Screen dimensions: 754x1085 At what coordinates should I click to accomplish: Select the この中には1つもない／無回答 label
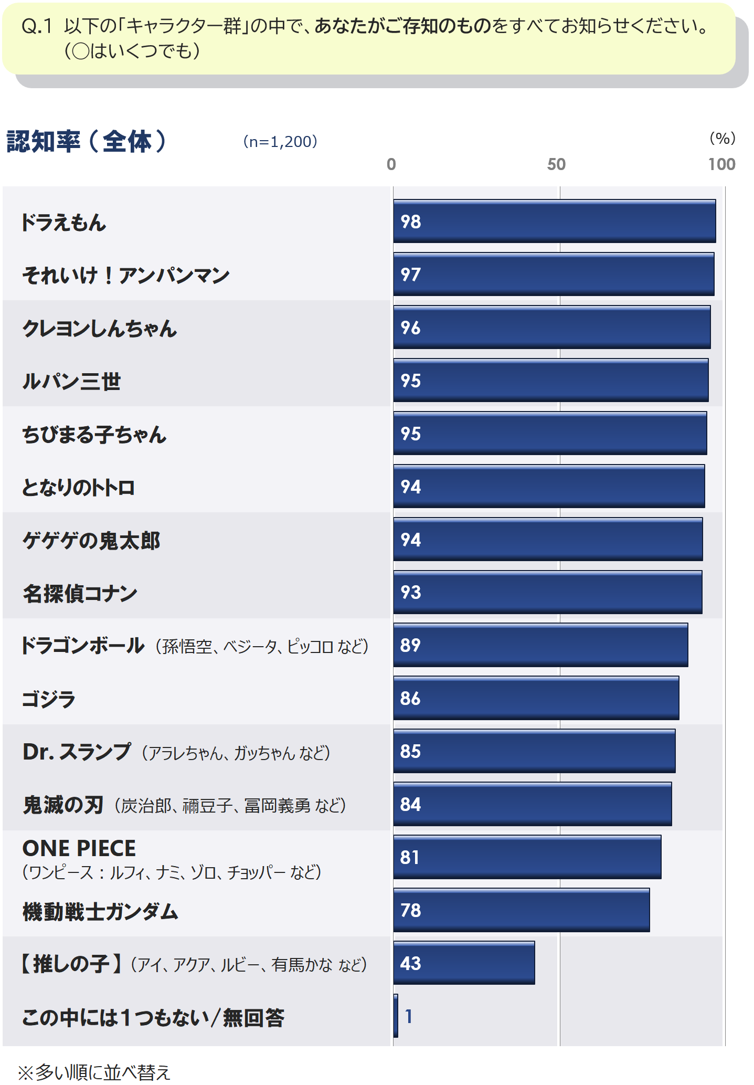pyautogui.click(x=153, y=1017)
